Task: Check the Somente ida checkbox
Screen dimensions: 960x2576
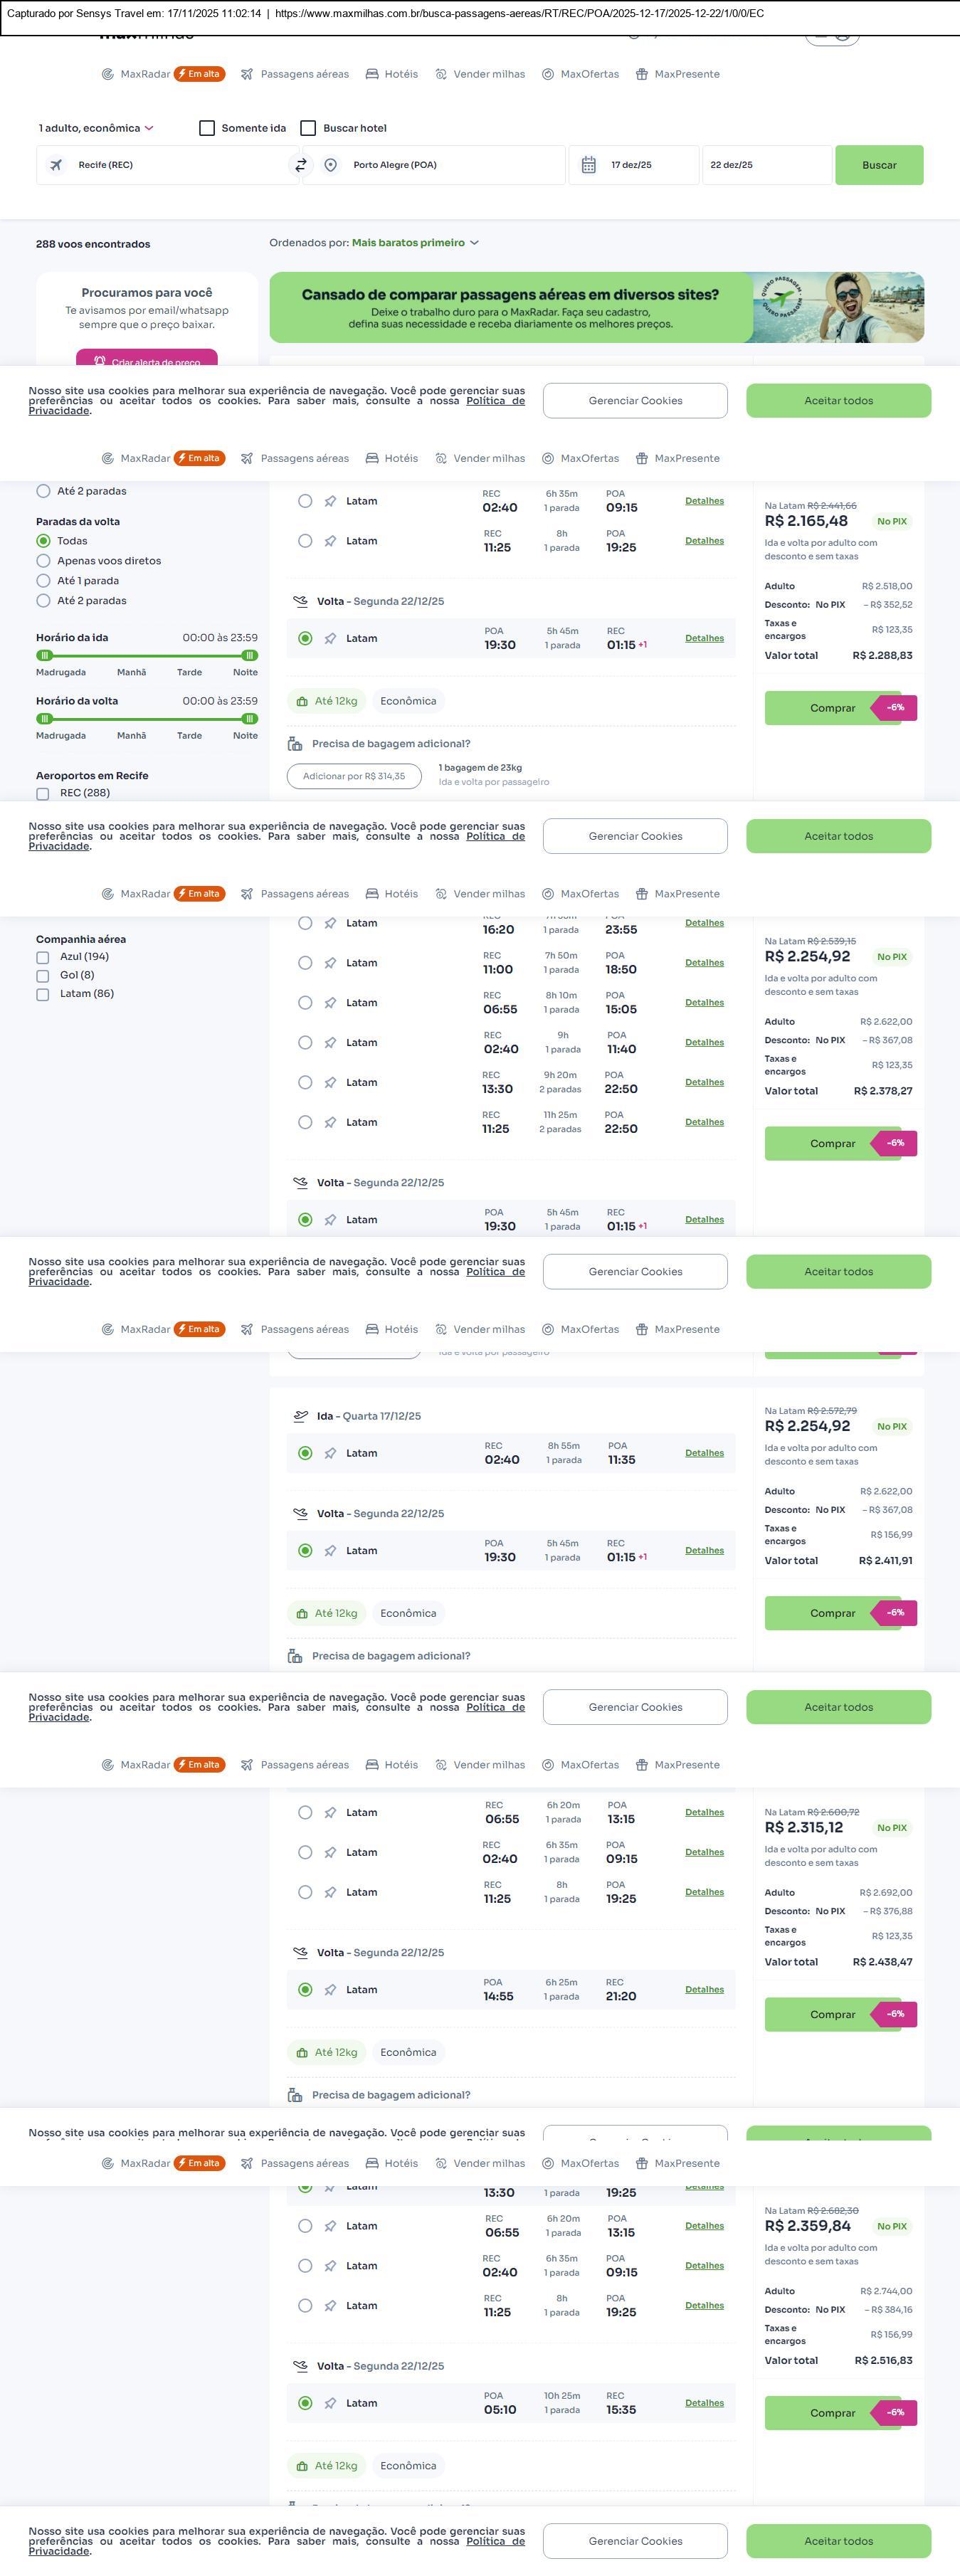Action: point(207,128)
